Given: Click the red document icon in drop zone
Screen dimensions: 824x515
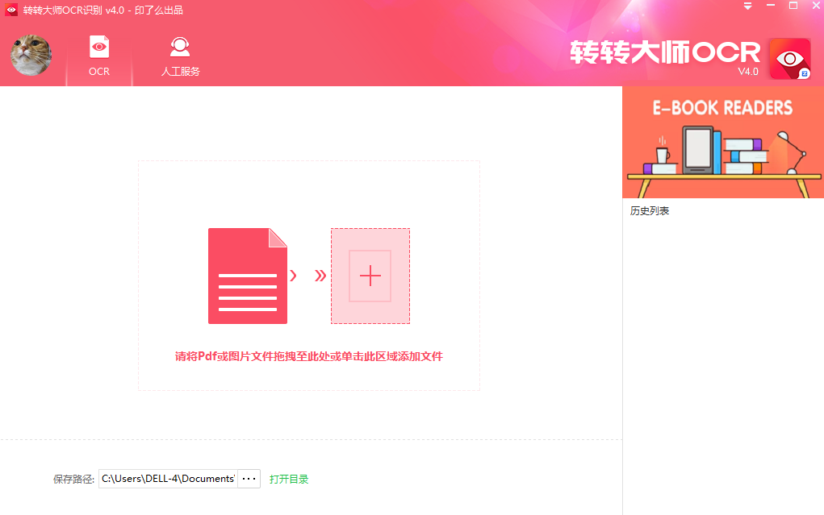Looking at the screenshot, I should 248,274.
